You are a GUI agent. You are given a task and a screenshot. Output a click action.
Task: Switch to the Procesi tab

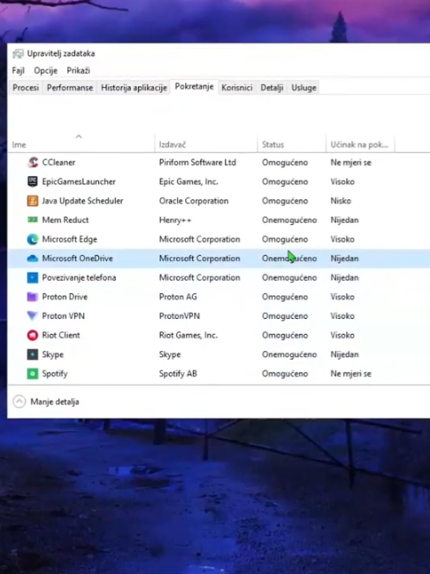click(x=26, y=88)
